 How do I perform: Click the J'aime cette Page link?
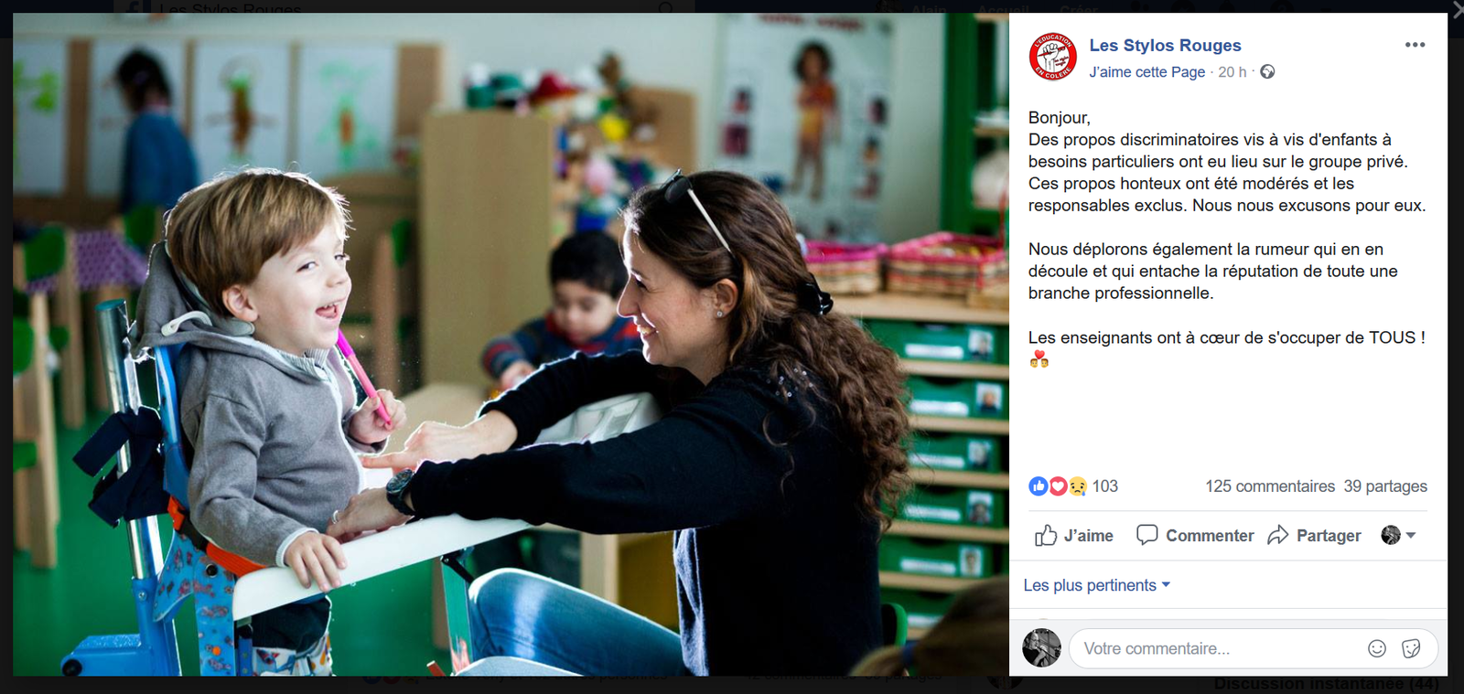point(1146,71)
